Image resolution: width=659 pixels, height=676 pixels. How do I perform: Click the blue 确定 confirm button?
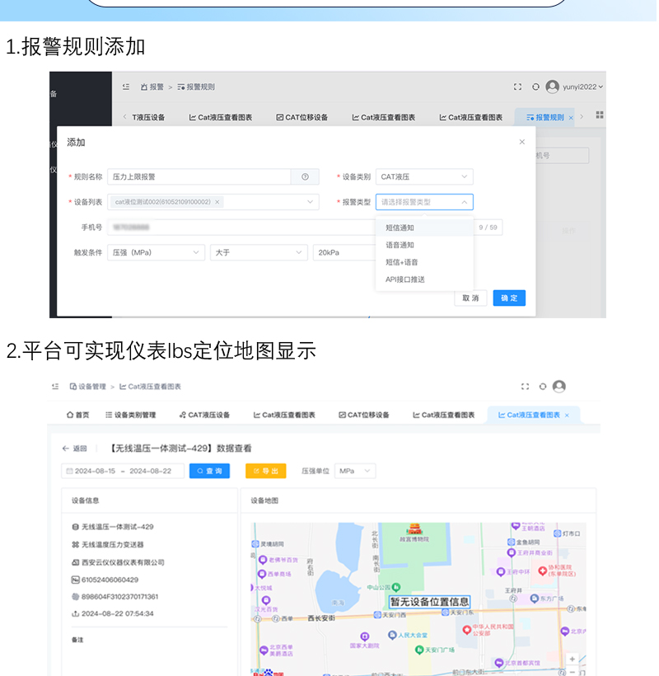(509, 298)
